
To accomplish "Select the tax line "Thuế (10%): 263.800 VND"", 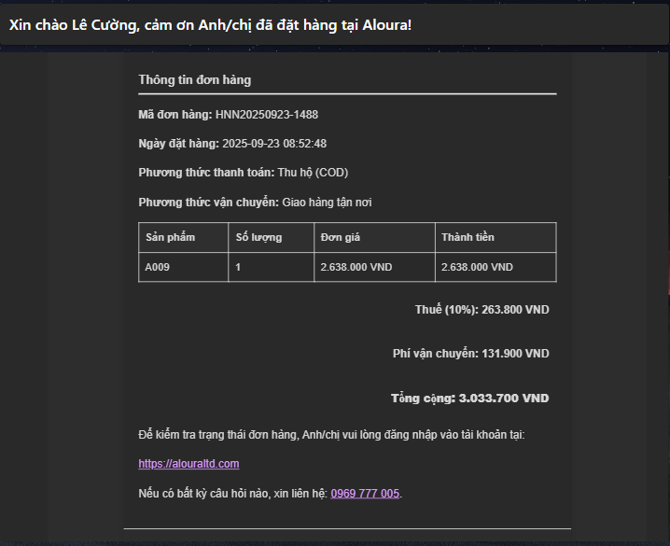I will (482, 309).
